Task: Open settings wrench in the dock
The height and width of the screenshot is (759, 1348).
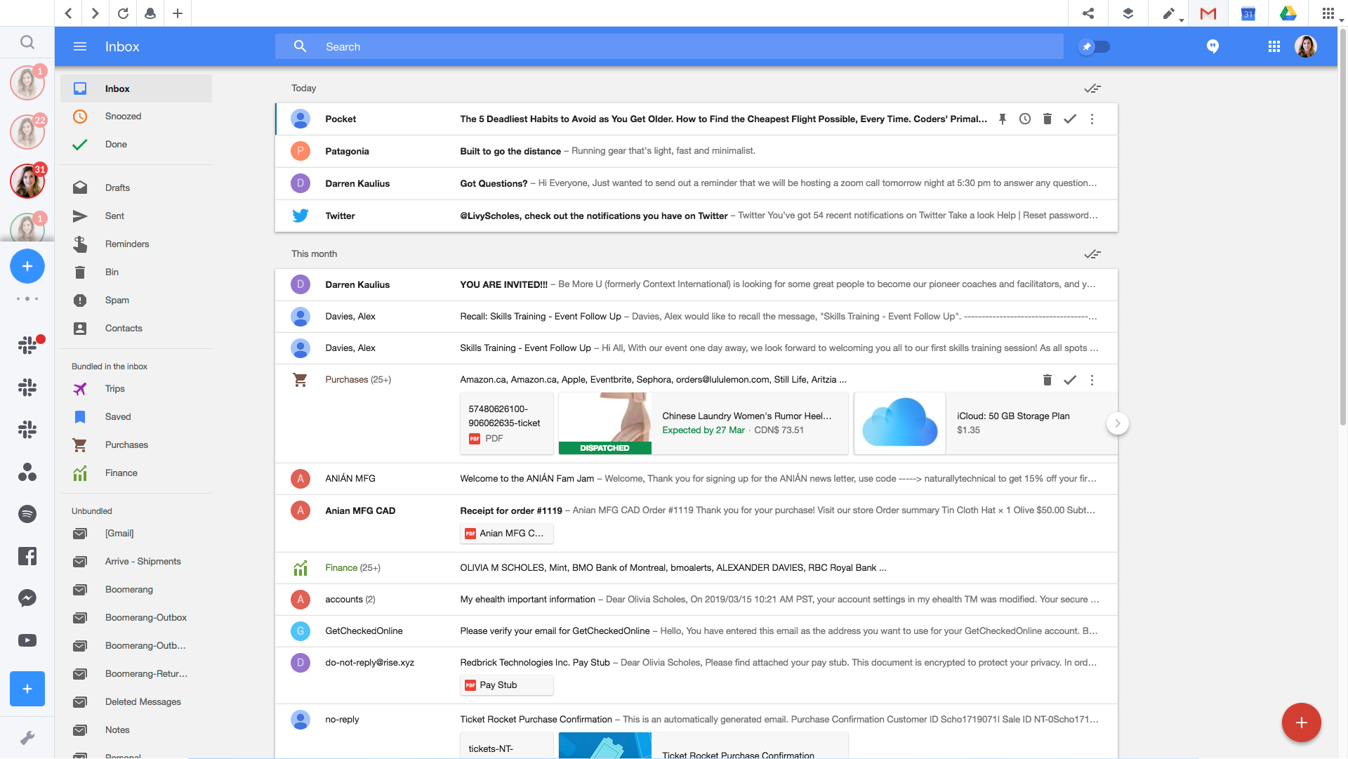Action: (x=27, y=738)
